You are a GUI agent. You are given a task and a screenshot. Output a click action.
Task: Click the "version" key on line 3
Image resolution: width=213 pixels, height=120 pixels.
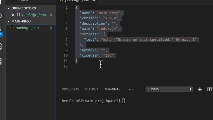tap(89, 18)
